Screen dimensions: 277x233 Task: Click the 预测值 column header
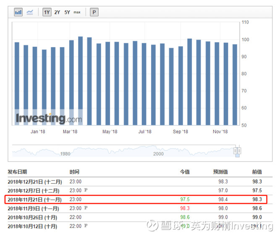[x=220, y=172]
